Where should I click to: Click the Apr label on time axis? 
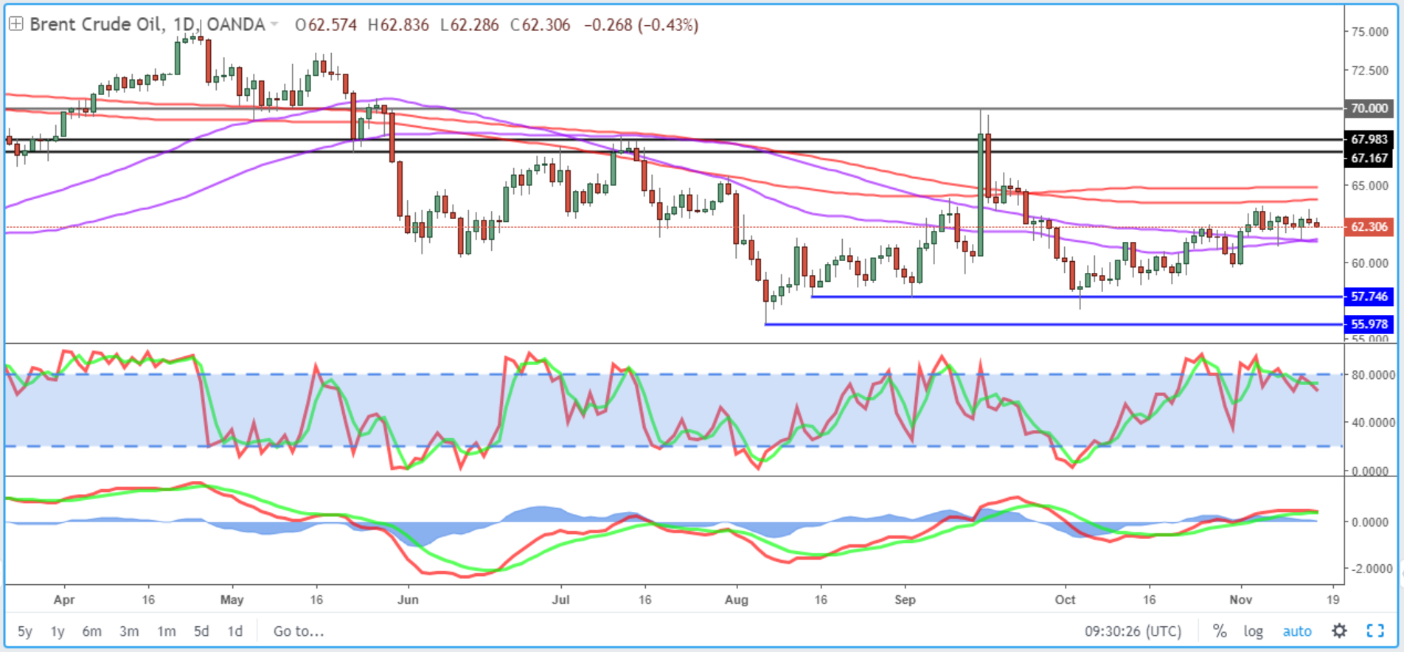64,600
